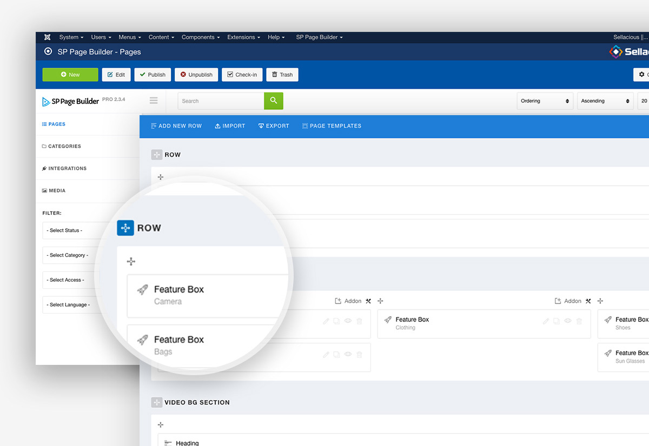Toggle visibility of the Camera feature box
This screenshot has height=446, width=649.
[x=348, y=321]
